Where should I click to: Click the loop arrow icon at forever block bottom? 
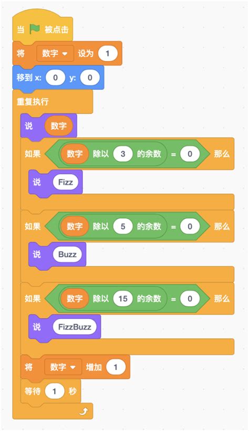[85, 411]
